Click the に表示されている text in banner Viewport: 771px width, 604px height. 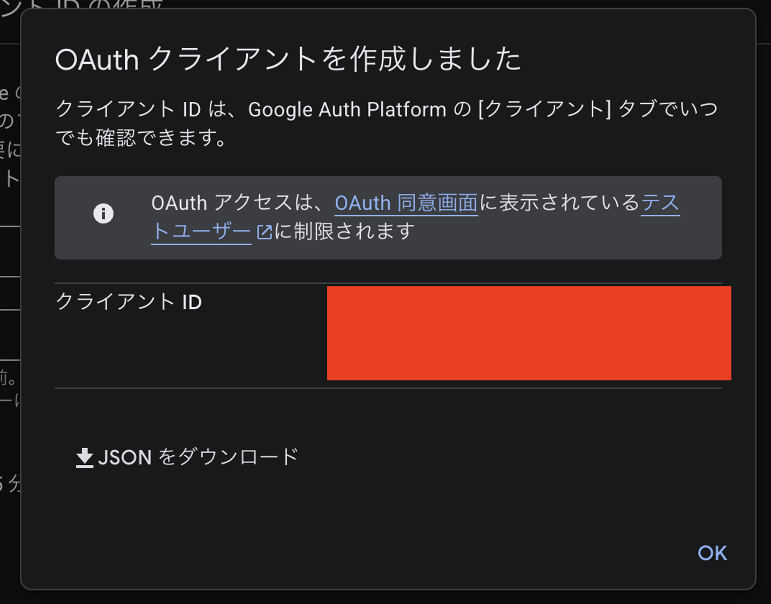[560, 203]
